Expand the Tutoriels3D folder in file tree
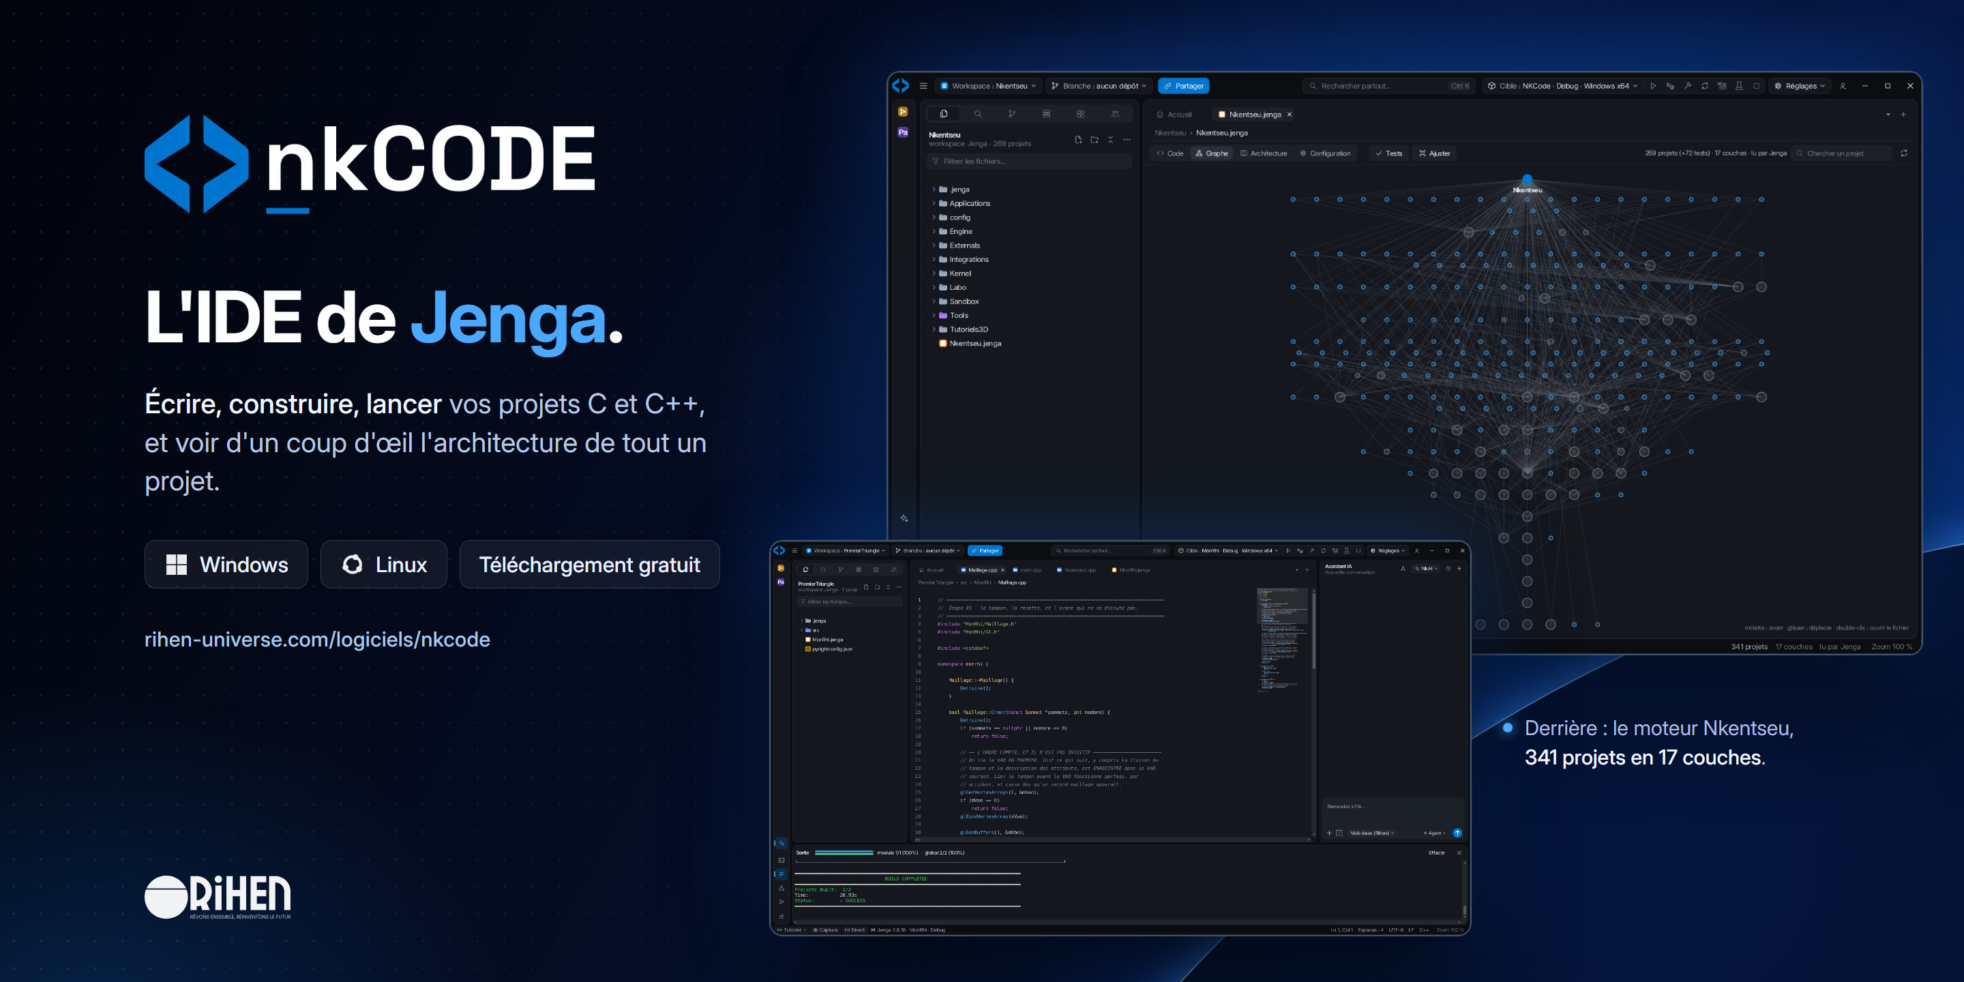The image size is (1964, 982). pos(933,329)
